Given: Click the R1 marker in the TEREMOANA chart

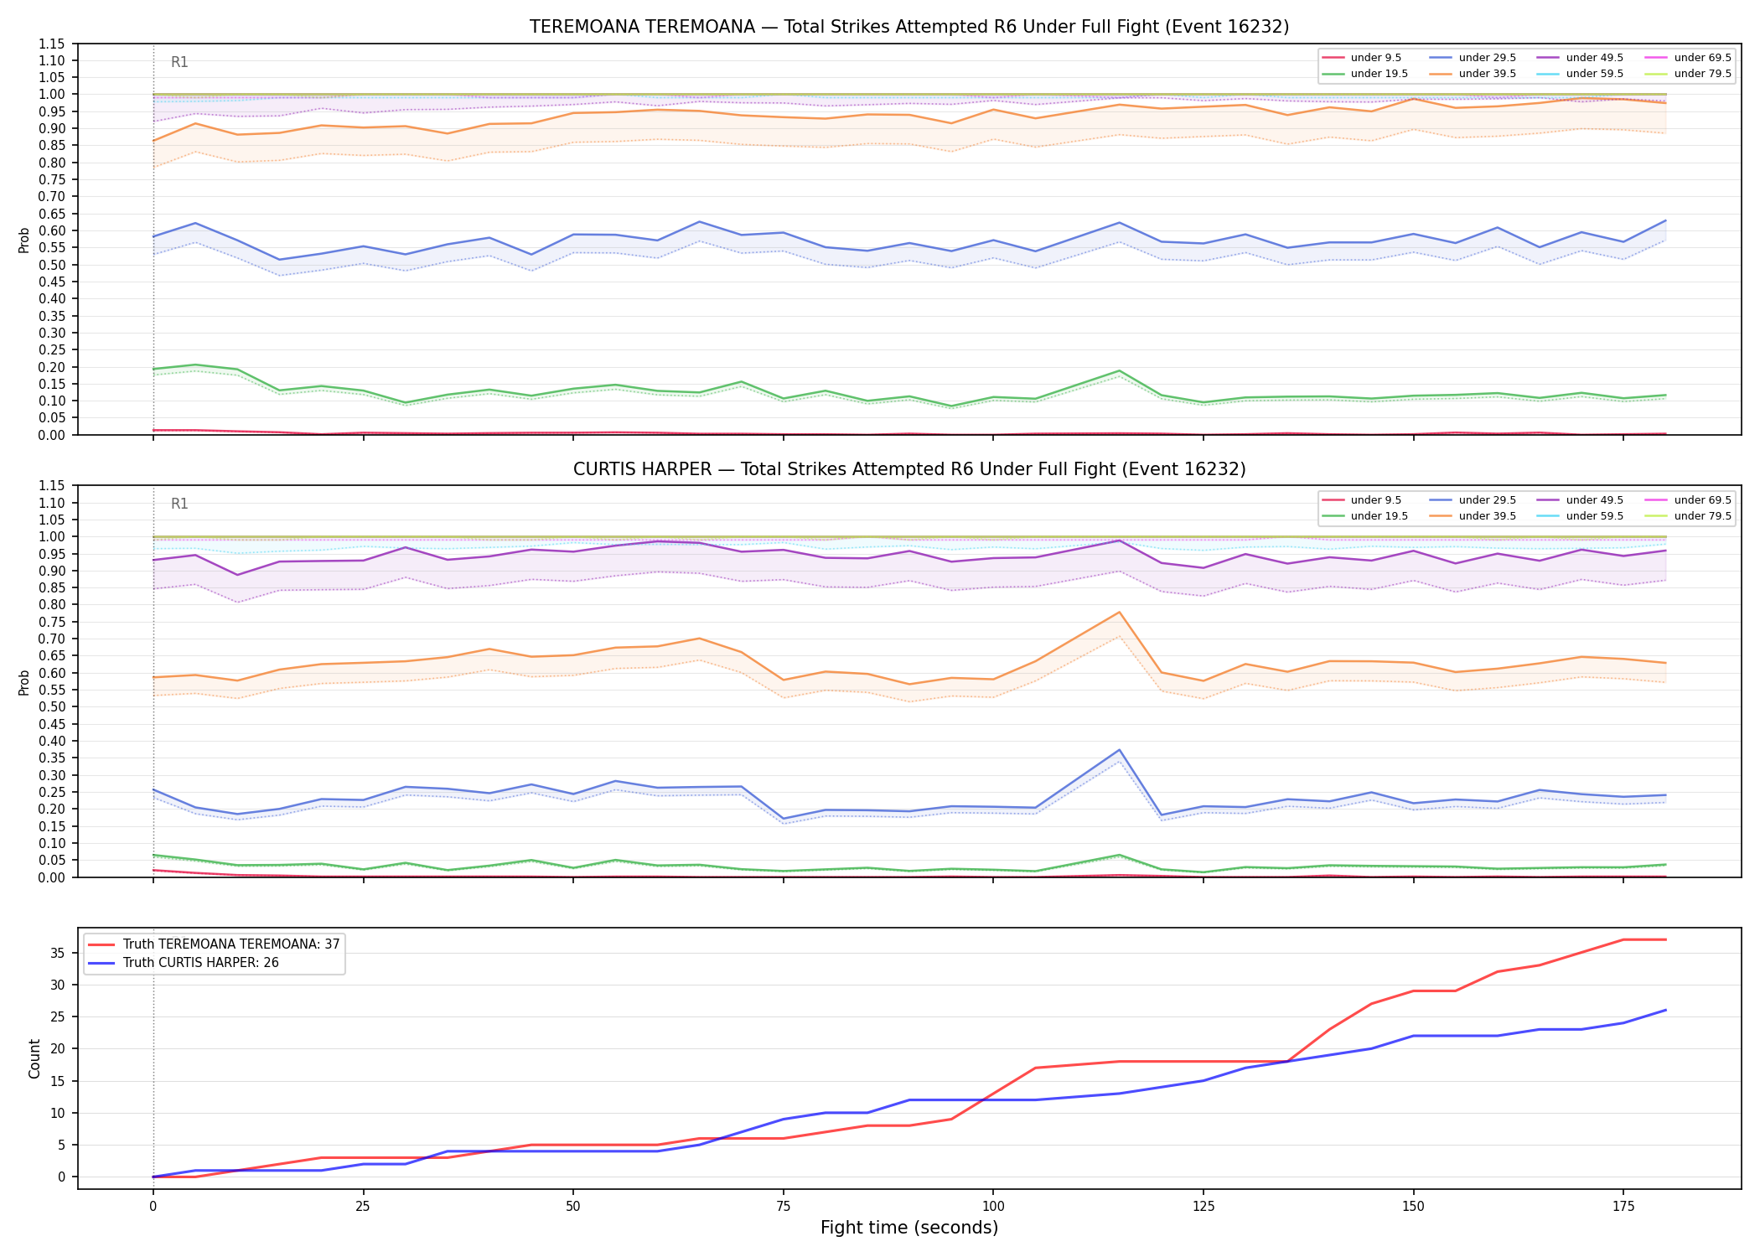Looking at the screenshot, I should point(179,62).
